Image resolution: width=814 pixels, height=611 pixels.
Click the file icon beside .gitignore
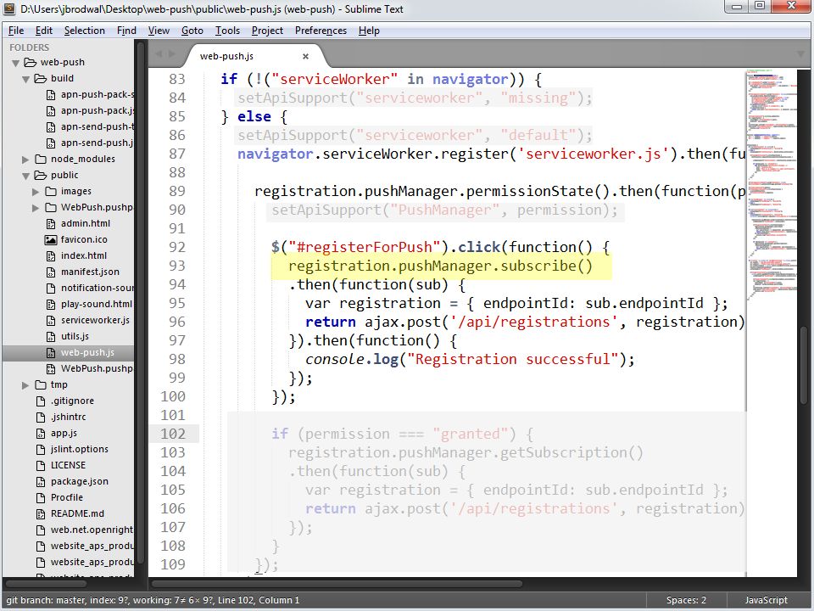(x=41, y=401)
